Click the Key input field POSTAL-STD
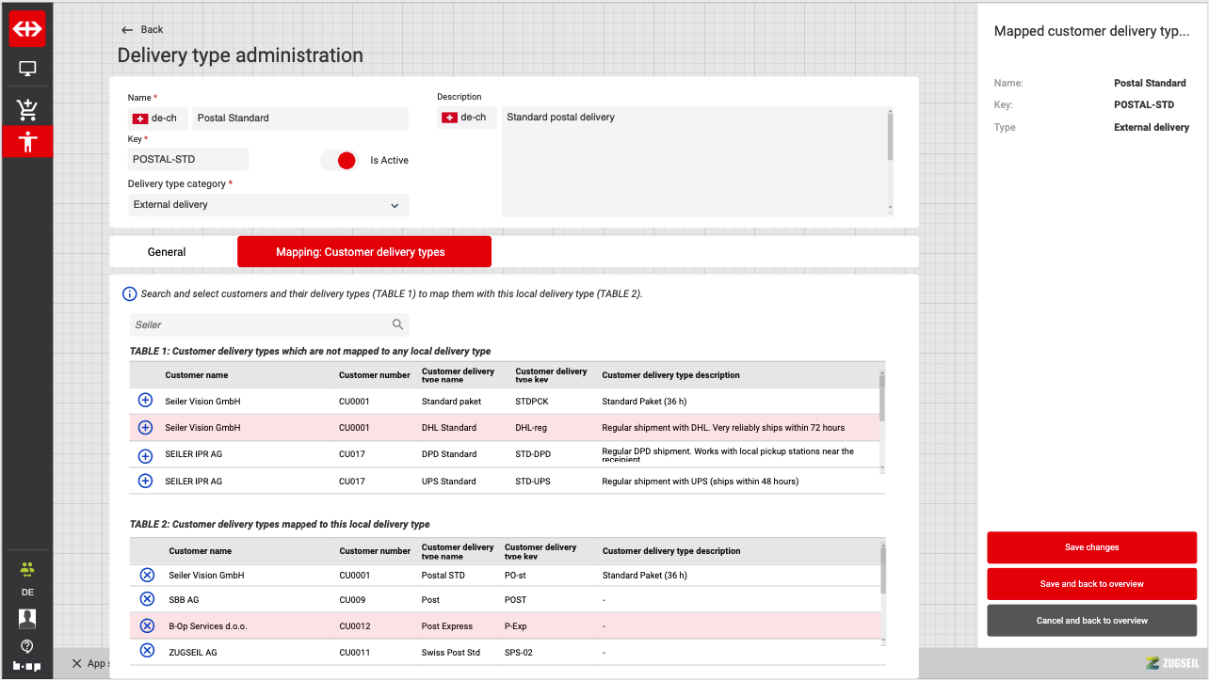This screenshot has width=1209, height=680. pos(187,160)
